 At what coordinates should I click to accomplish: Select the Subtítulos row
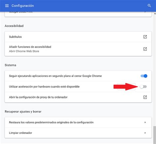pos(78,37)
